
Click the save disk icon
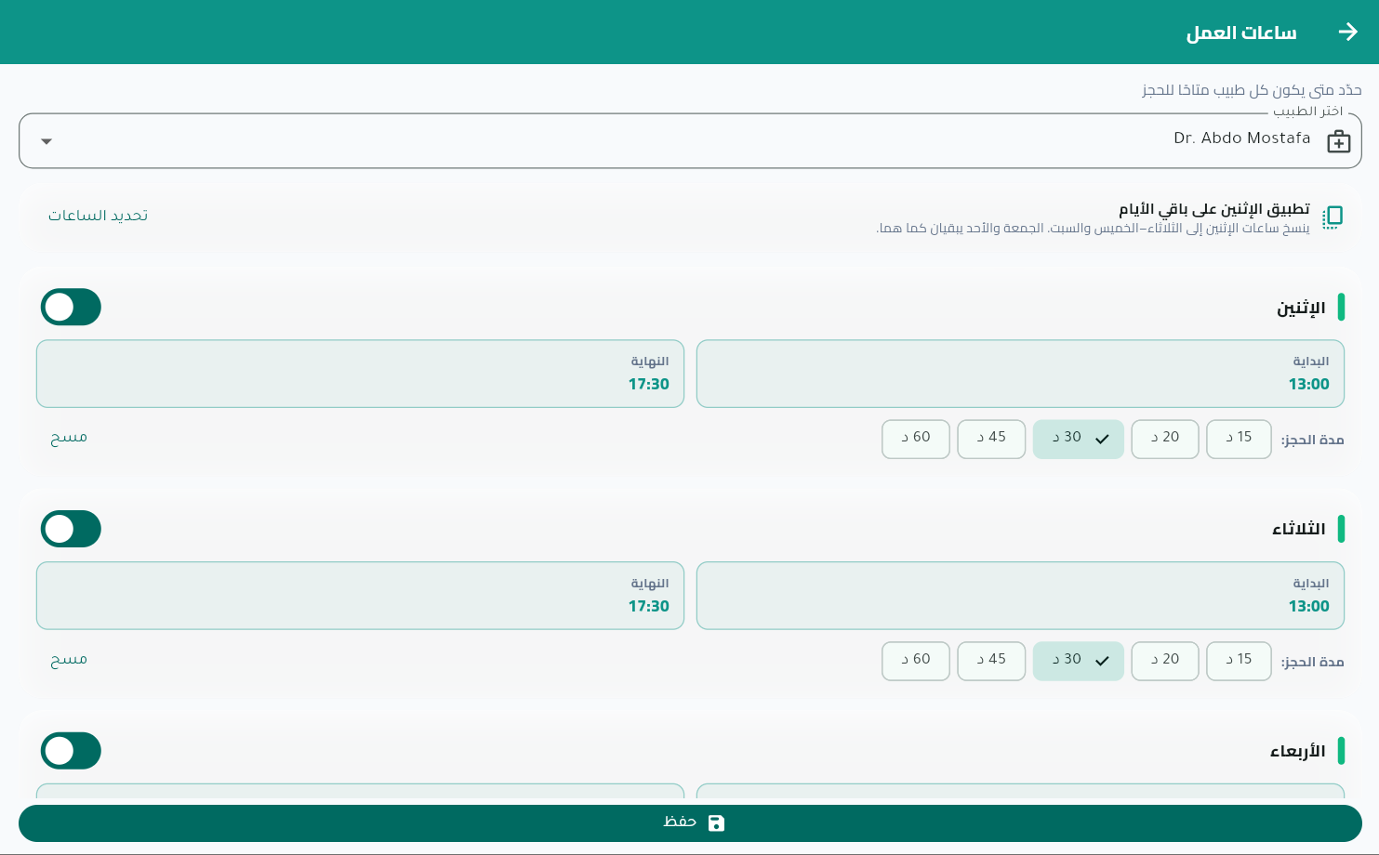[x=716, y=823]
